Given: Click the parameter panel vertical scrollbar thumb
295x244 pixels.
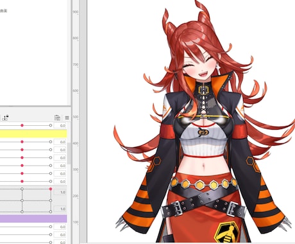Looking at the screenshot, I should point(69,153).
